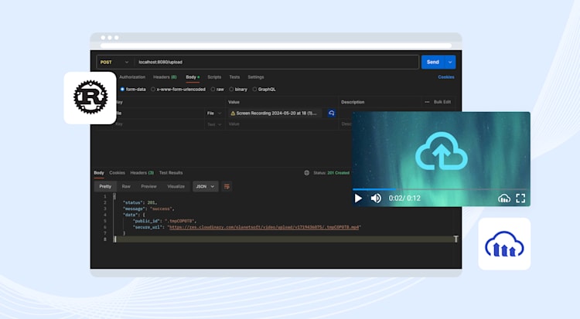Screen dimensions: 580x319
Task: Click the play button in video player
Action: pos(358,199)
